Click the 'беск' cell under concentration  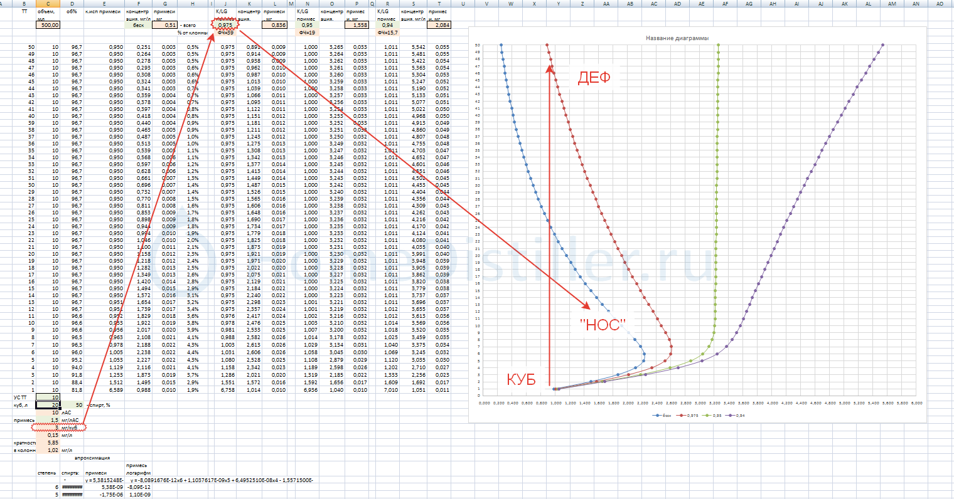138,25
